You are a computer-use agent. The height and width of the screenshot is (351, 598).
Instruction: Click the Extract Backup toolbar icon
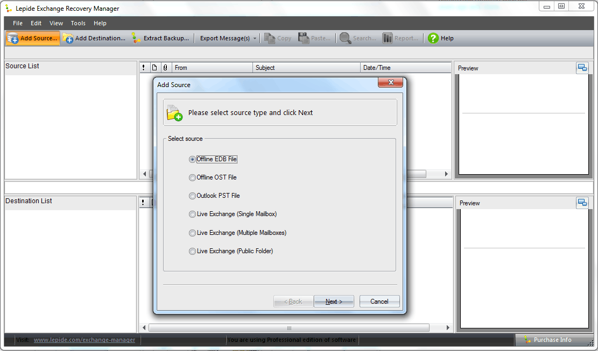tap(136, 38)
